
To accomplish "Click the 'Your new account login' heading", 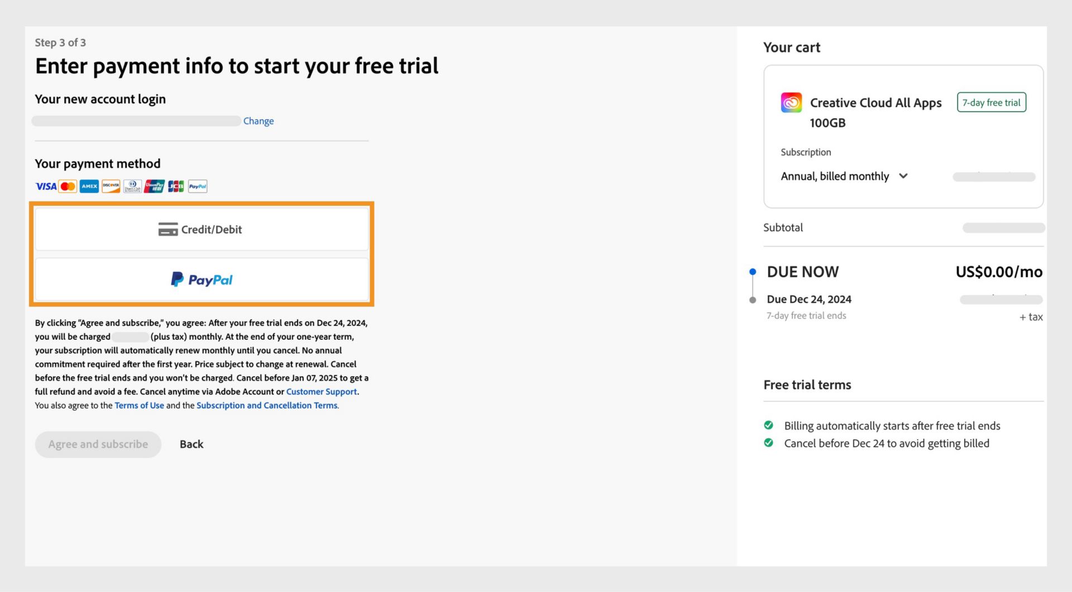I will pos(100,99).
